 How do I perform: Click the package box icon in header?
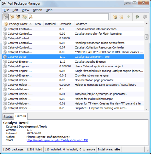(x=6, y=24)
